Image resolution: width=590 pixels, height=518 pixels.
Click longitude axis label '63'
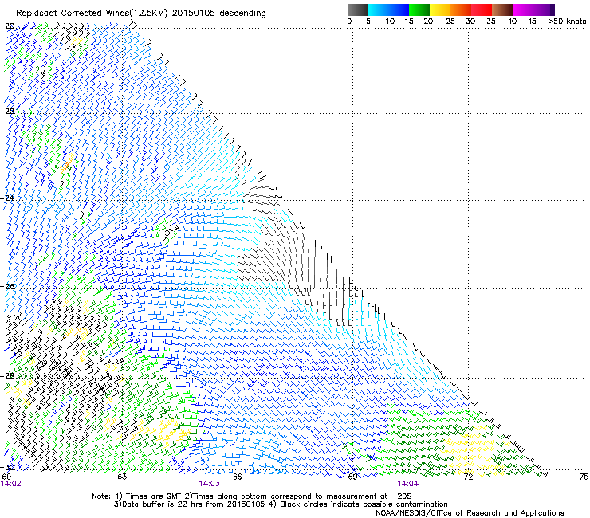pyautogui.click(x=122, y=477)
